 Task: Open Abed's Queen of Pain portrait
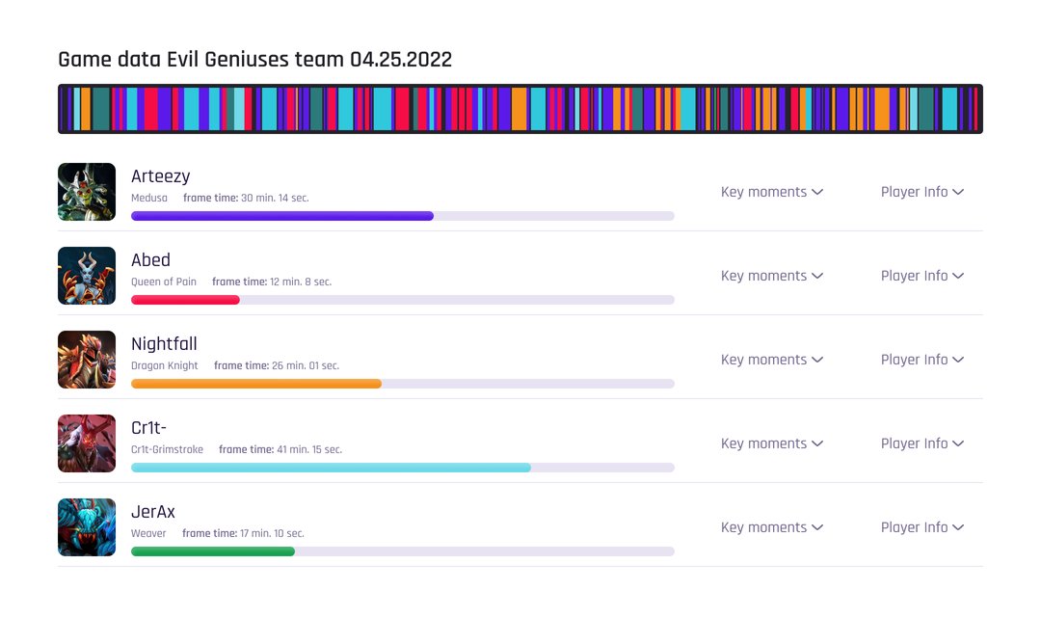pyautogui.click(x=87, y=276)
